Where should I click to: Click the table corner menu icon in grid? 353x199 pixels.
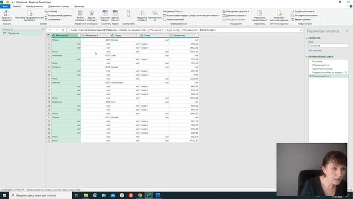pyautogui.click(x=49, y=35)
